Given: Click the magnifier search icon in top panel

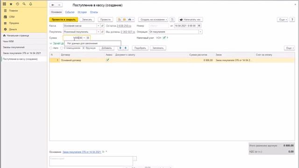Looking at the screenshot, I should tap(24, 4).
